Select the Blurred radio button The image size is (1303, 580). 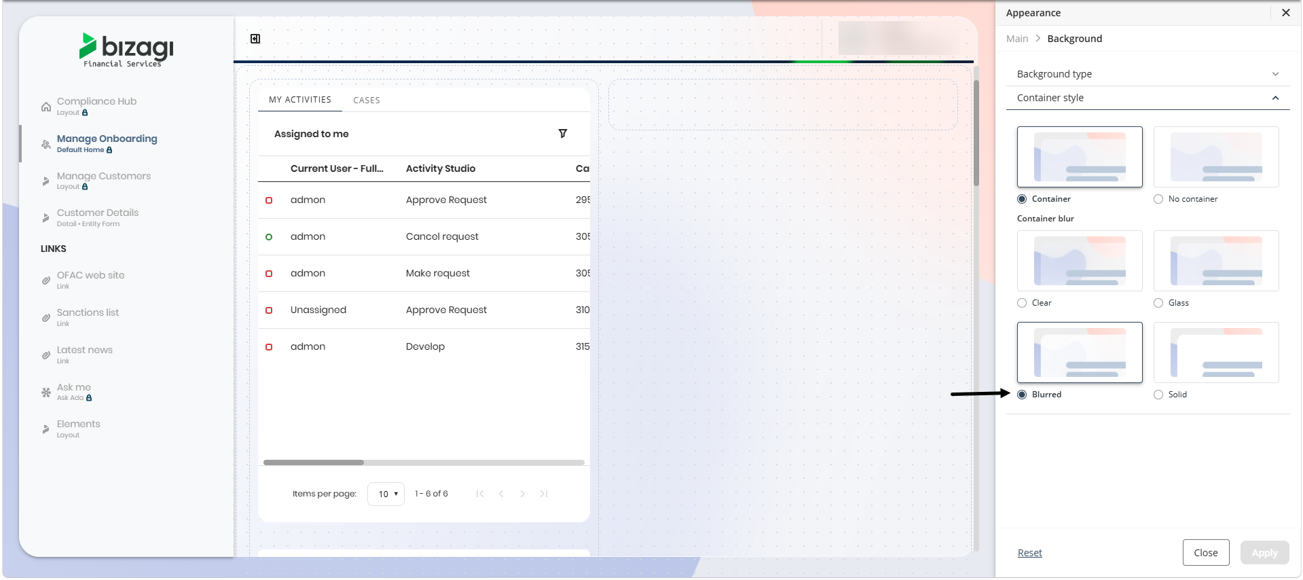click(1022, 395)
